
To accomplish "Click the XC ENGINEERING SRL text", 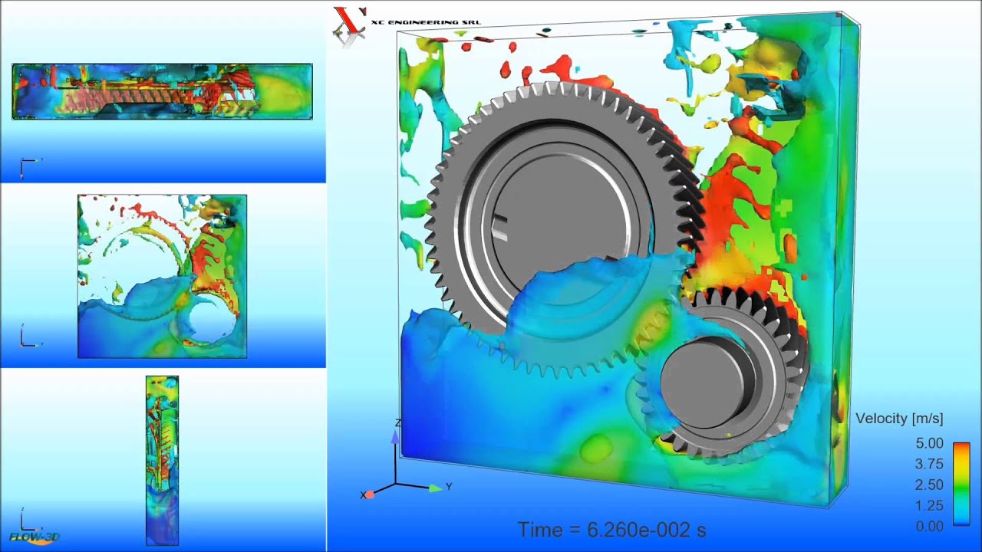I will point(426,22).
